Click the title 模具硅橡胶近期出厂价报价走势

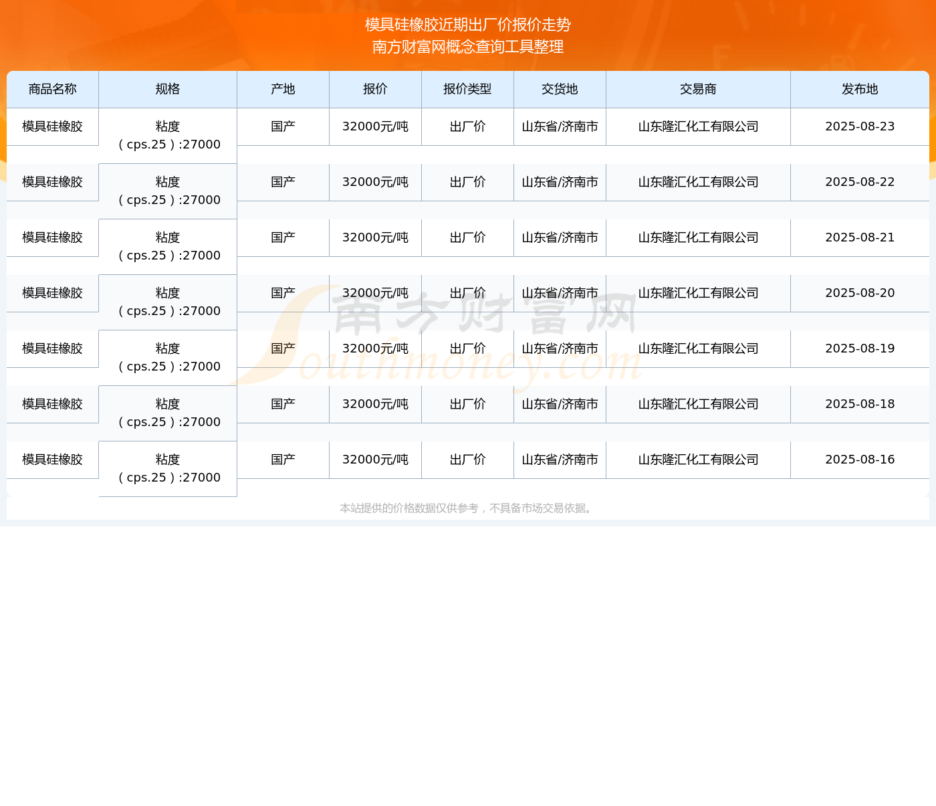468,25
